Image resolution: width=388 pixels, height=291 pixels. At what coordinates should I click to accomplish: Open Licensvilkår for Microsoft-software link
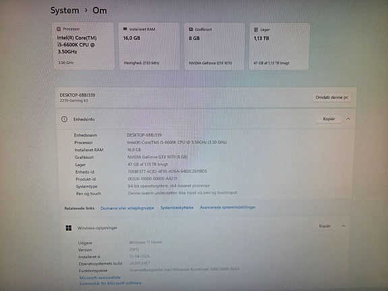click(111, 283)
